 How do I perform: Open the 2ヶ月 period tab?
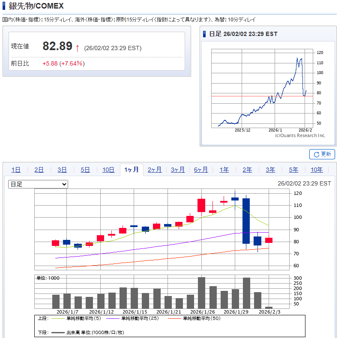tap(155, 170)
